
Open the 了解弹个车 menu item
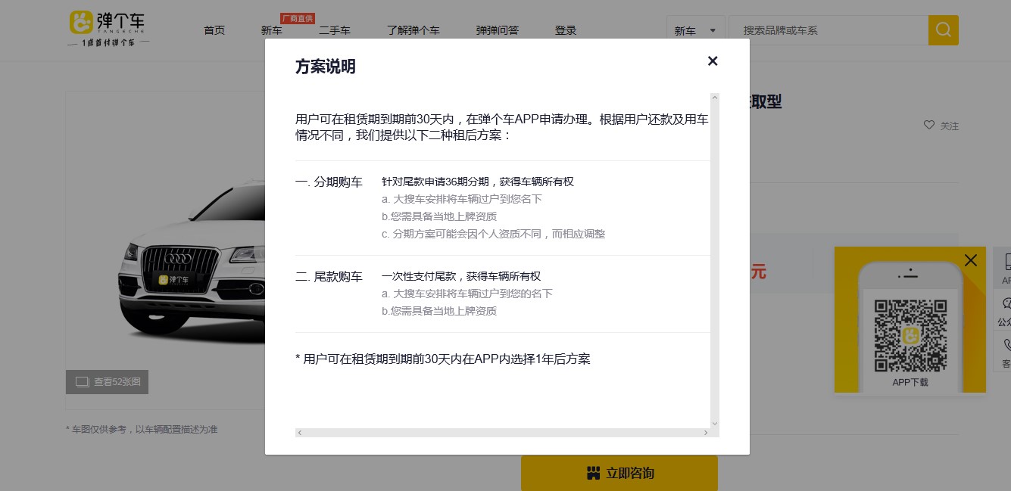(413, 30)
